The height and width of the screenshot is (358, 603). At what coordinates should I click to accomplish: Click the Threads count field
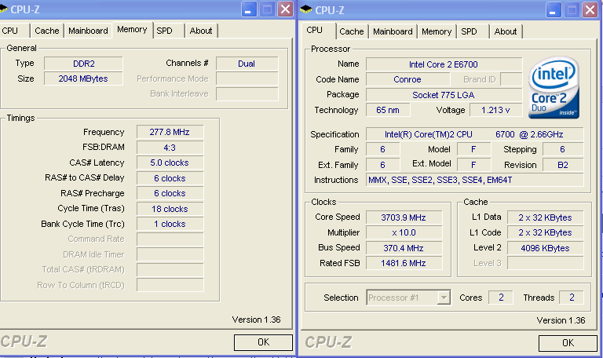[572, 298]
